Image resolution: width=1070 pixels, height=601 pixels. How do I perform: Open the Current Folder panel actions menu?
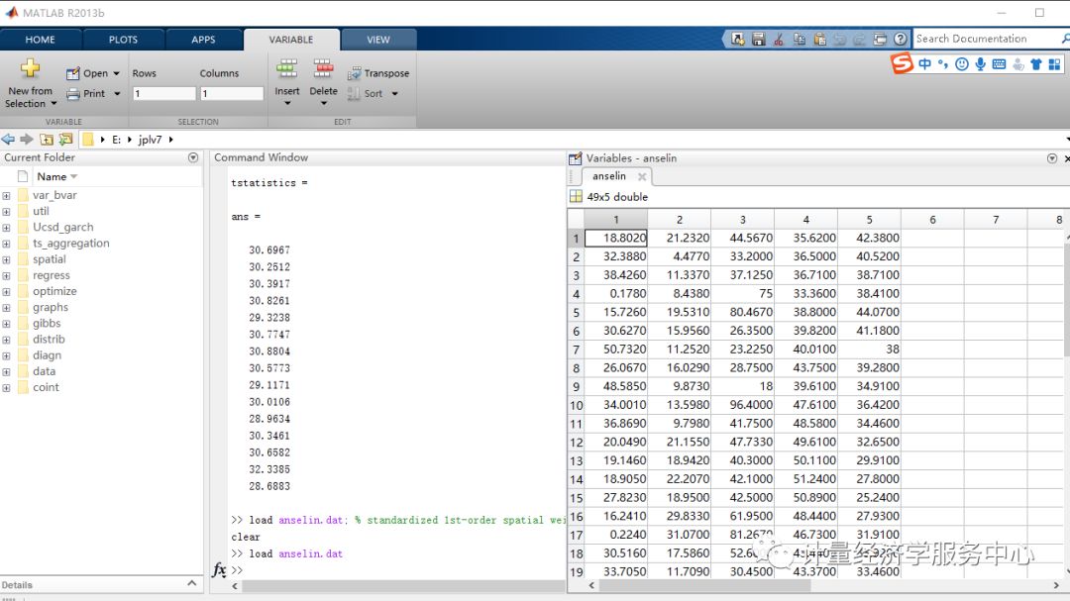(193, 157)
